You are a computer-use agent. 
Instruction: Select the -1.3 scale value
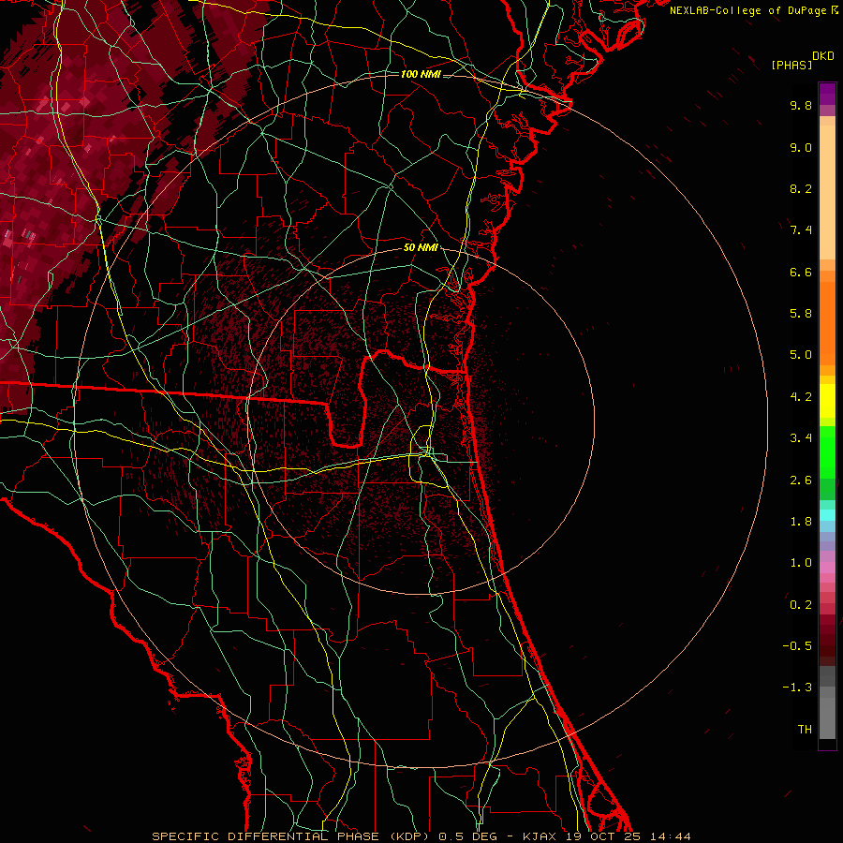pos(797,688)
